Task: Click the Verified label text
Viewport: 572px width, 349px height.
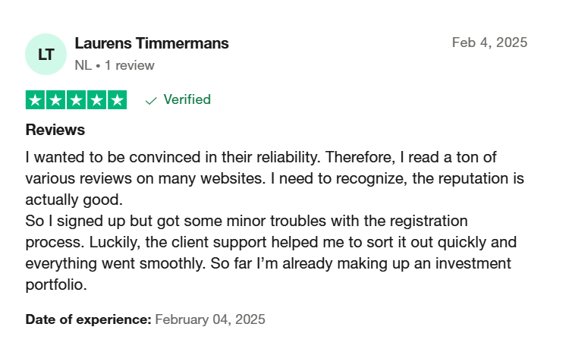Action: [x=187, y=99]
